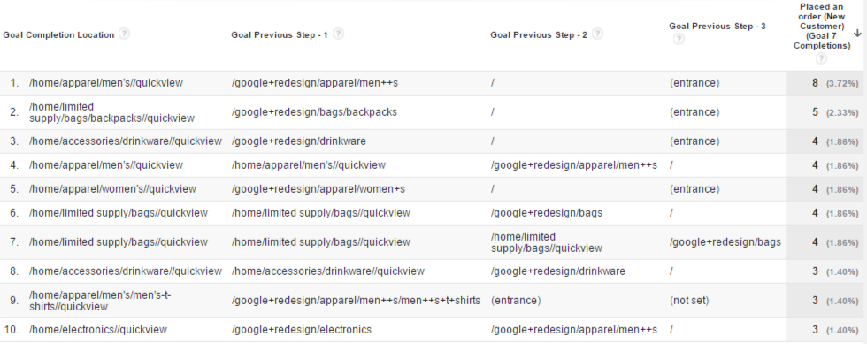Click help icon beside Goal Completion Location
The height and width of the screenshot is (344, 867).
125,34
